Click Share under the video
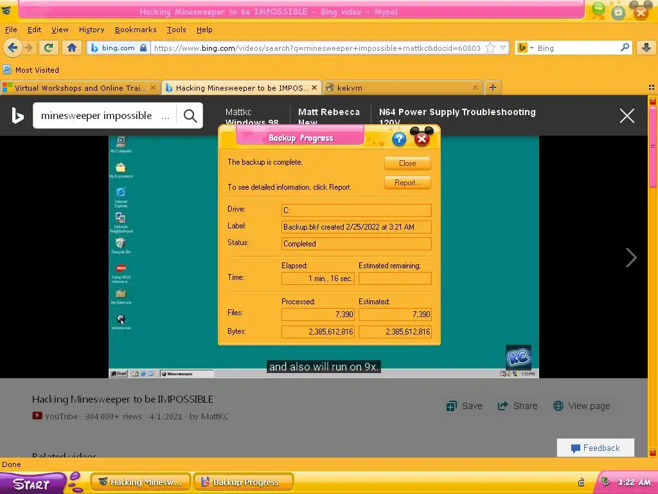 [517, 406]
